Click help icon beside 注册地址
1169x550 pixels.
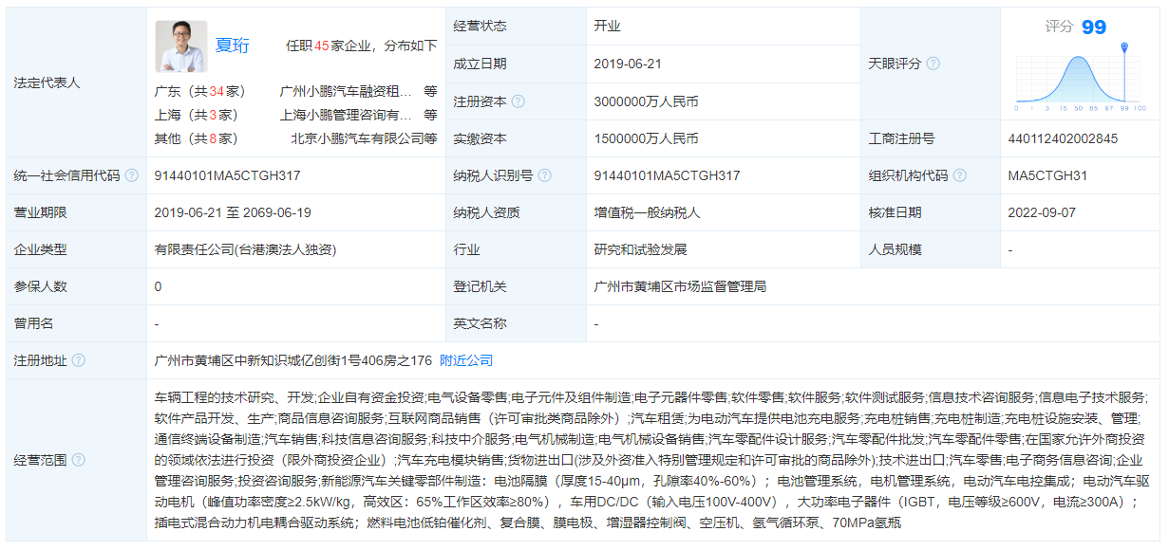pyautogui.click(x=79, y=360)
